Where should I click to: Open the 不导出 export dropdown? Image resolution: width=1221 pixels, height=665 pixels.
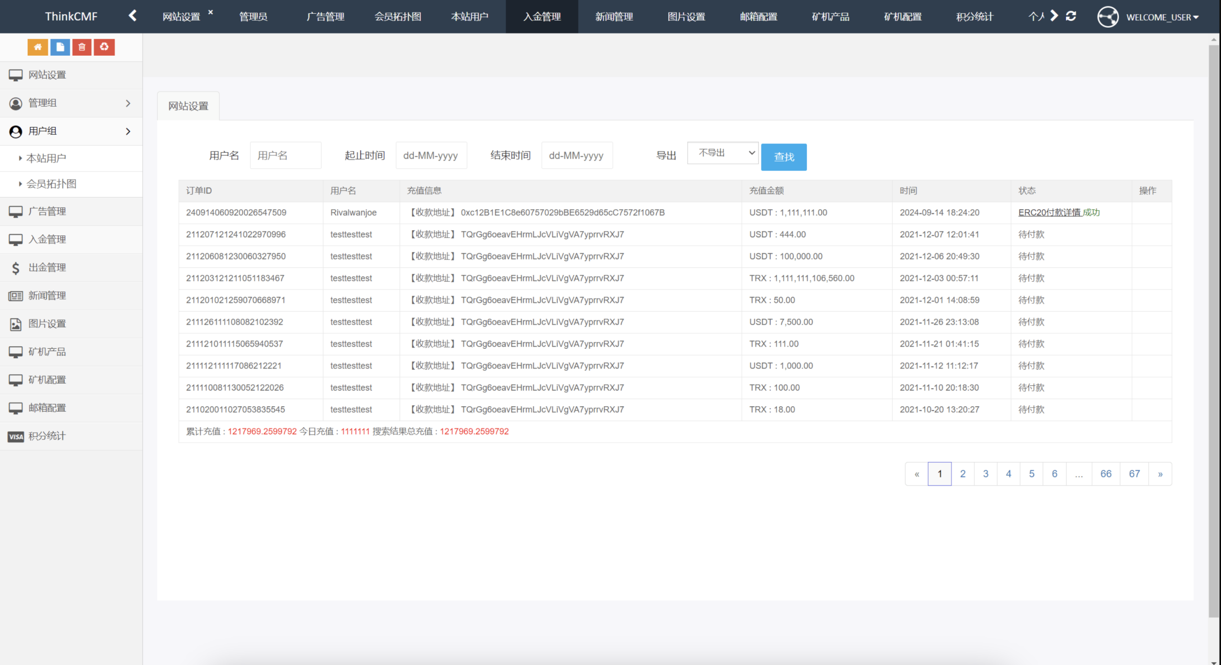click(723, 153)
